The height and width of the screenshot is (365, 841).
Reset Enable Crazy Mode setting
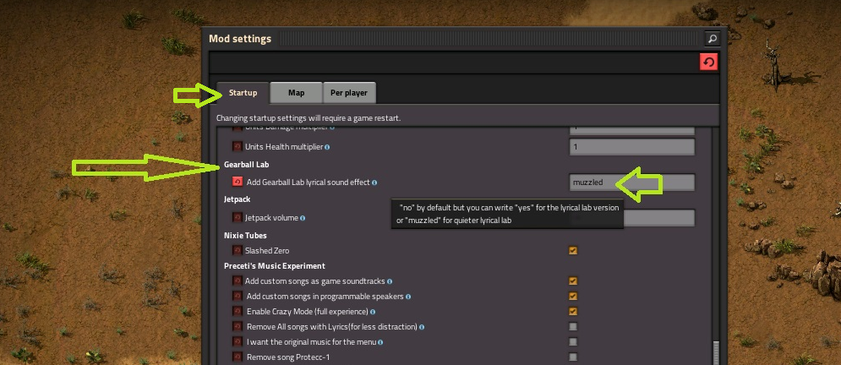pos(237,312)
